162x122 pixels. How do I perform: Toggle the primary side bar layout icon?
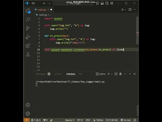pos(98,3)
